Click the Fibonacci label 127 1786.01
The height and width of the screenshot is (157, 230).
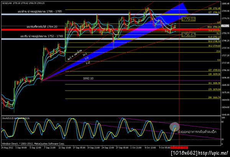pos(214,13)
